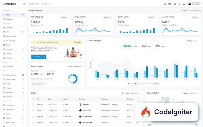
Task: Toggle the Conversation Ratio legend series
Action: click(x=147, y=84)
